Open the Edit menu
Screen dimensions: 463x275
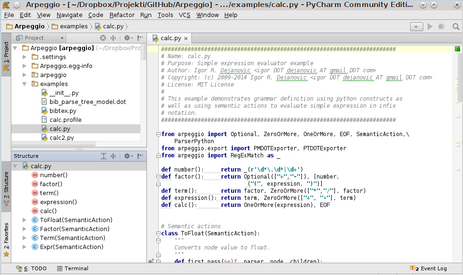click(25, 15)
